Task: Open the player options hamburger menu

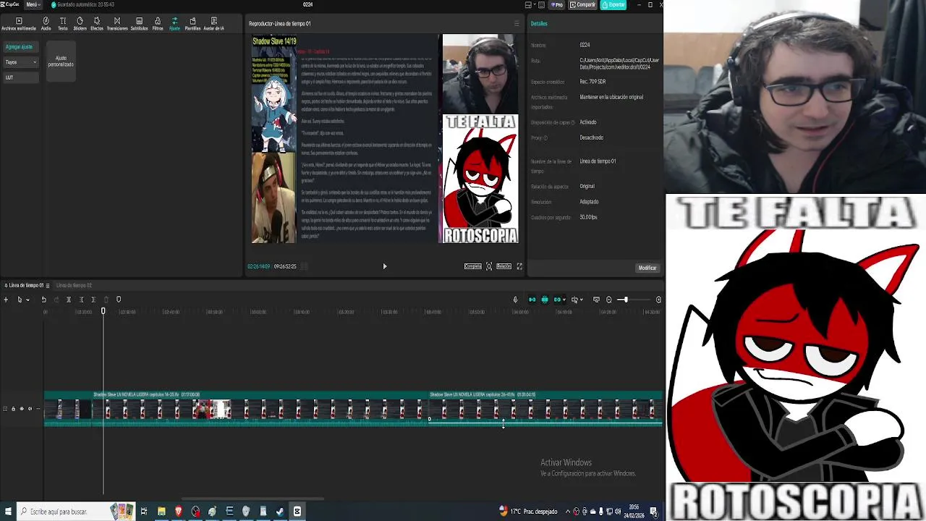Action: click(517, 24)
